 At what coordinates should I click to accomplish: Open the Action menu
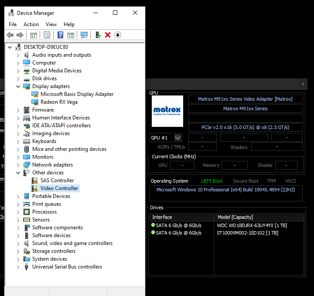click(x=31, y=24)
